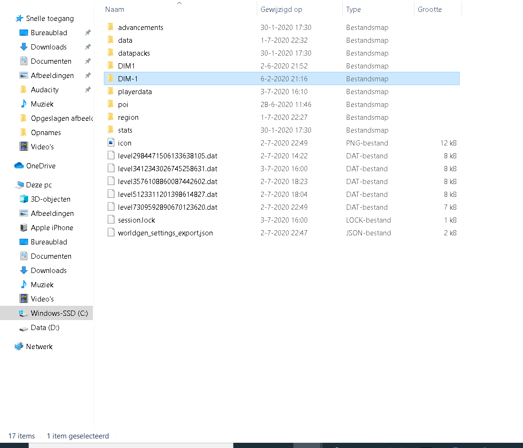Click the Windows-SSD (C:) drive icon

click(23, 313)
